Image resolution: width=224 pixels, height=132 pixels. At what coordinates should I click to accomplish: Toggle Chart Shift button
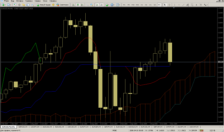click(x=101, y=5)
